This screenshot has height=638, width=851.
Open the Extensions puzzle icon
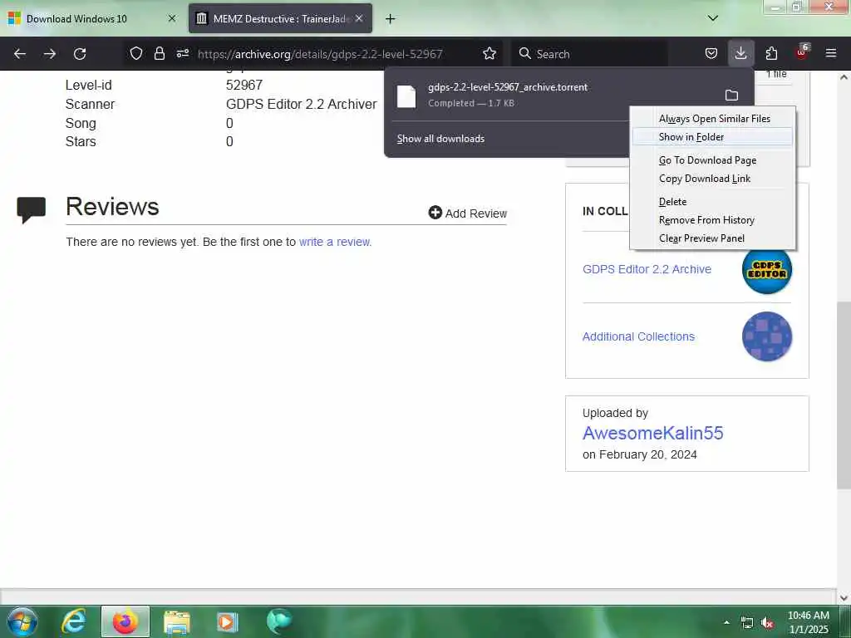tap(771, 53)
